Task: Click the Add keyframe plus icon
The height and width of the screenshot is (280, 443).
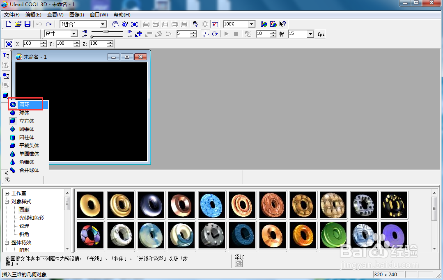Action: [x=138, y=34]
